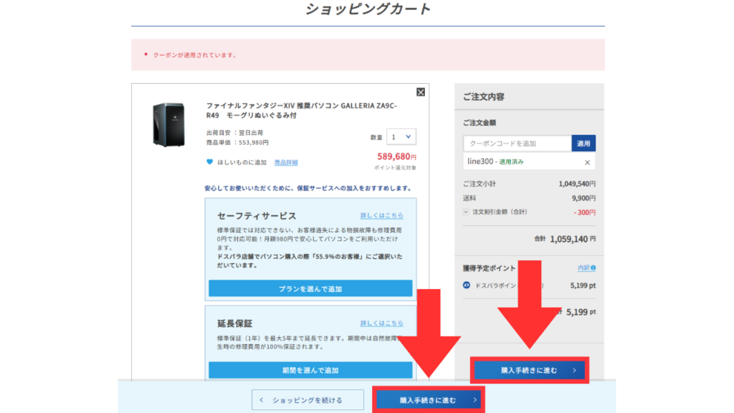Open the 内訳 points breakdown link
The image size is (734, 413).
583,268
